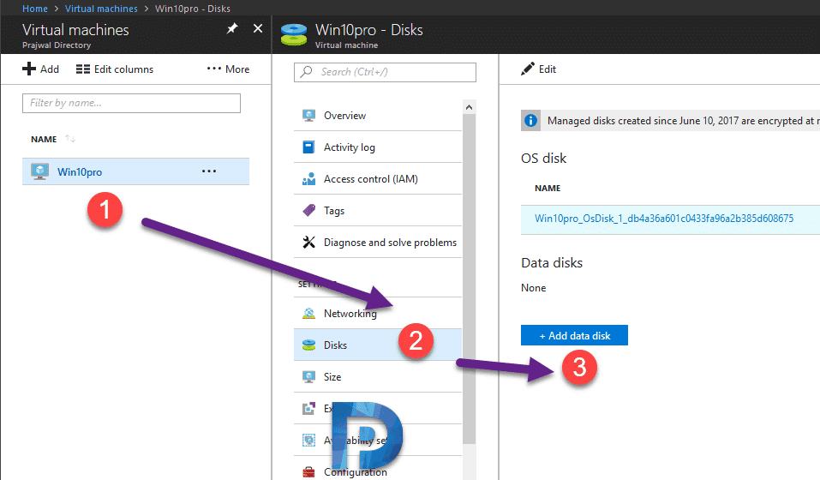Click the Size monitor icon

308,377
